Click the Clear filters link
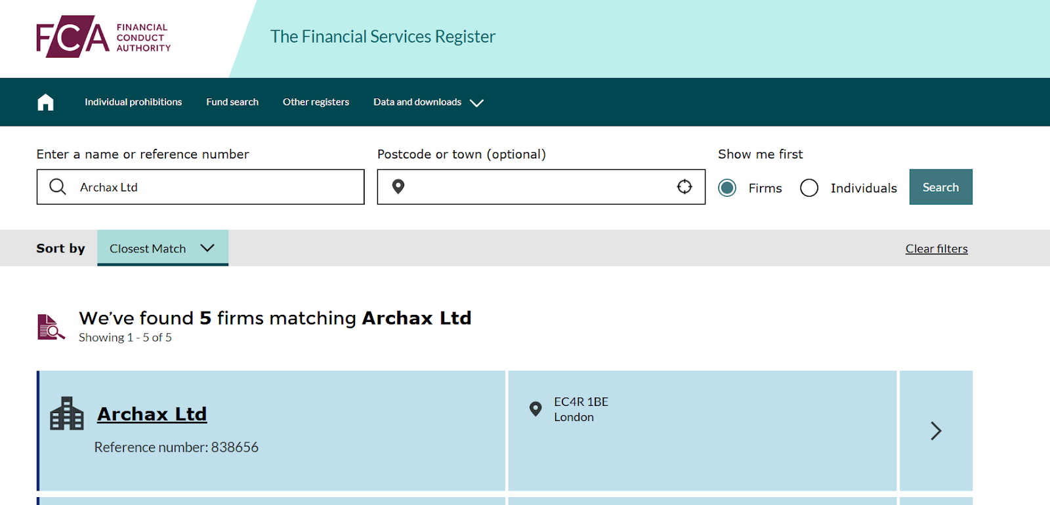The image size is (1050, 505). point(936,249)
